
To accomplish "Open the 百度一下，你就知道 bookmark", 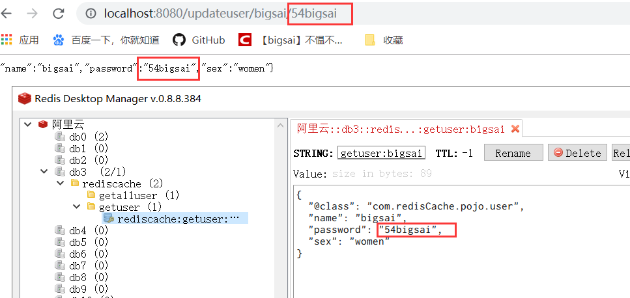I will (x=106, y=40).
